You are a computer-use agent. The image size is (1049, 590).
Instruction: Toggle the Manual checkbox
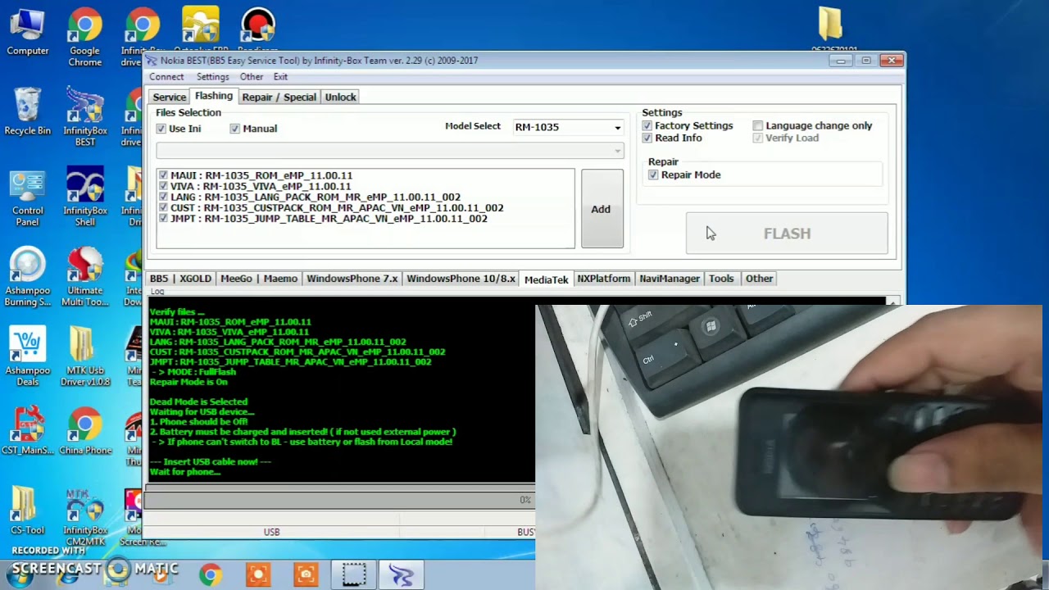(x=235, y=129)
